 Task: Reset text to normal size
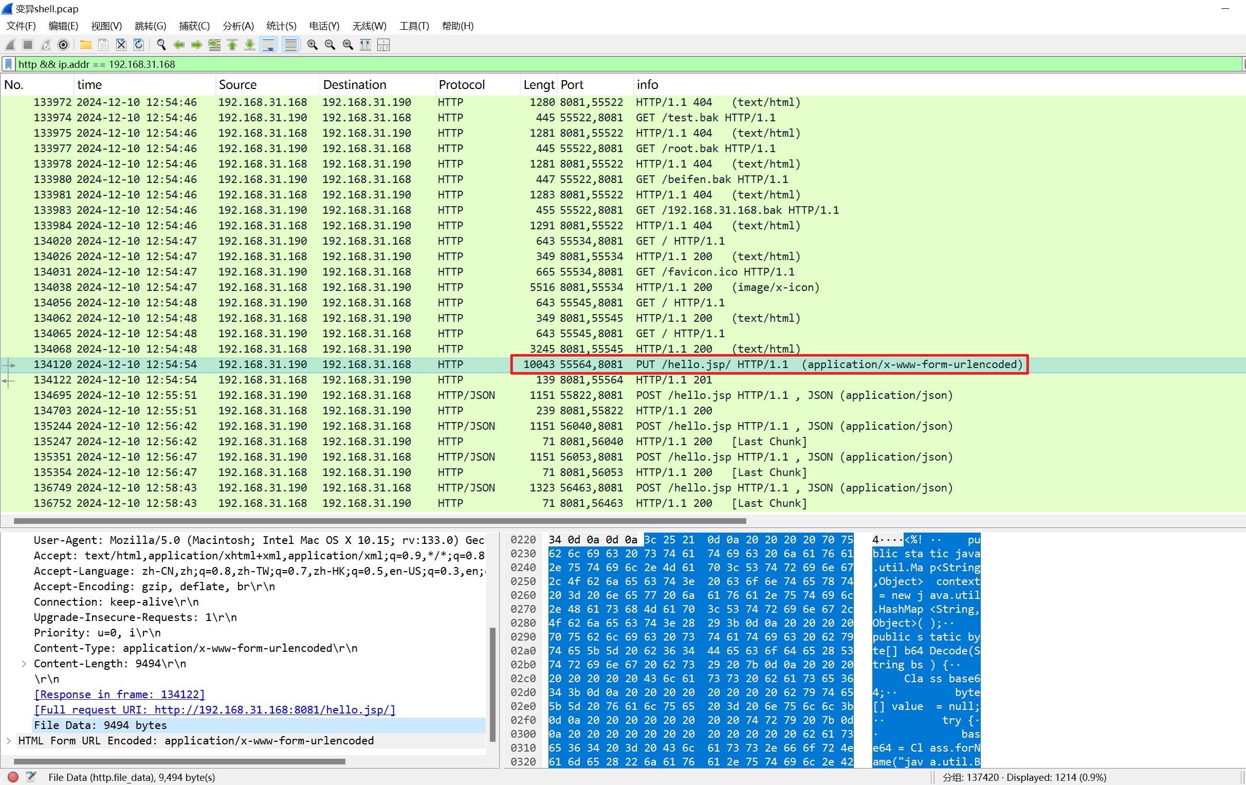coord(347,45)
